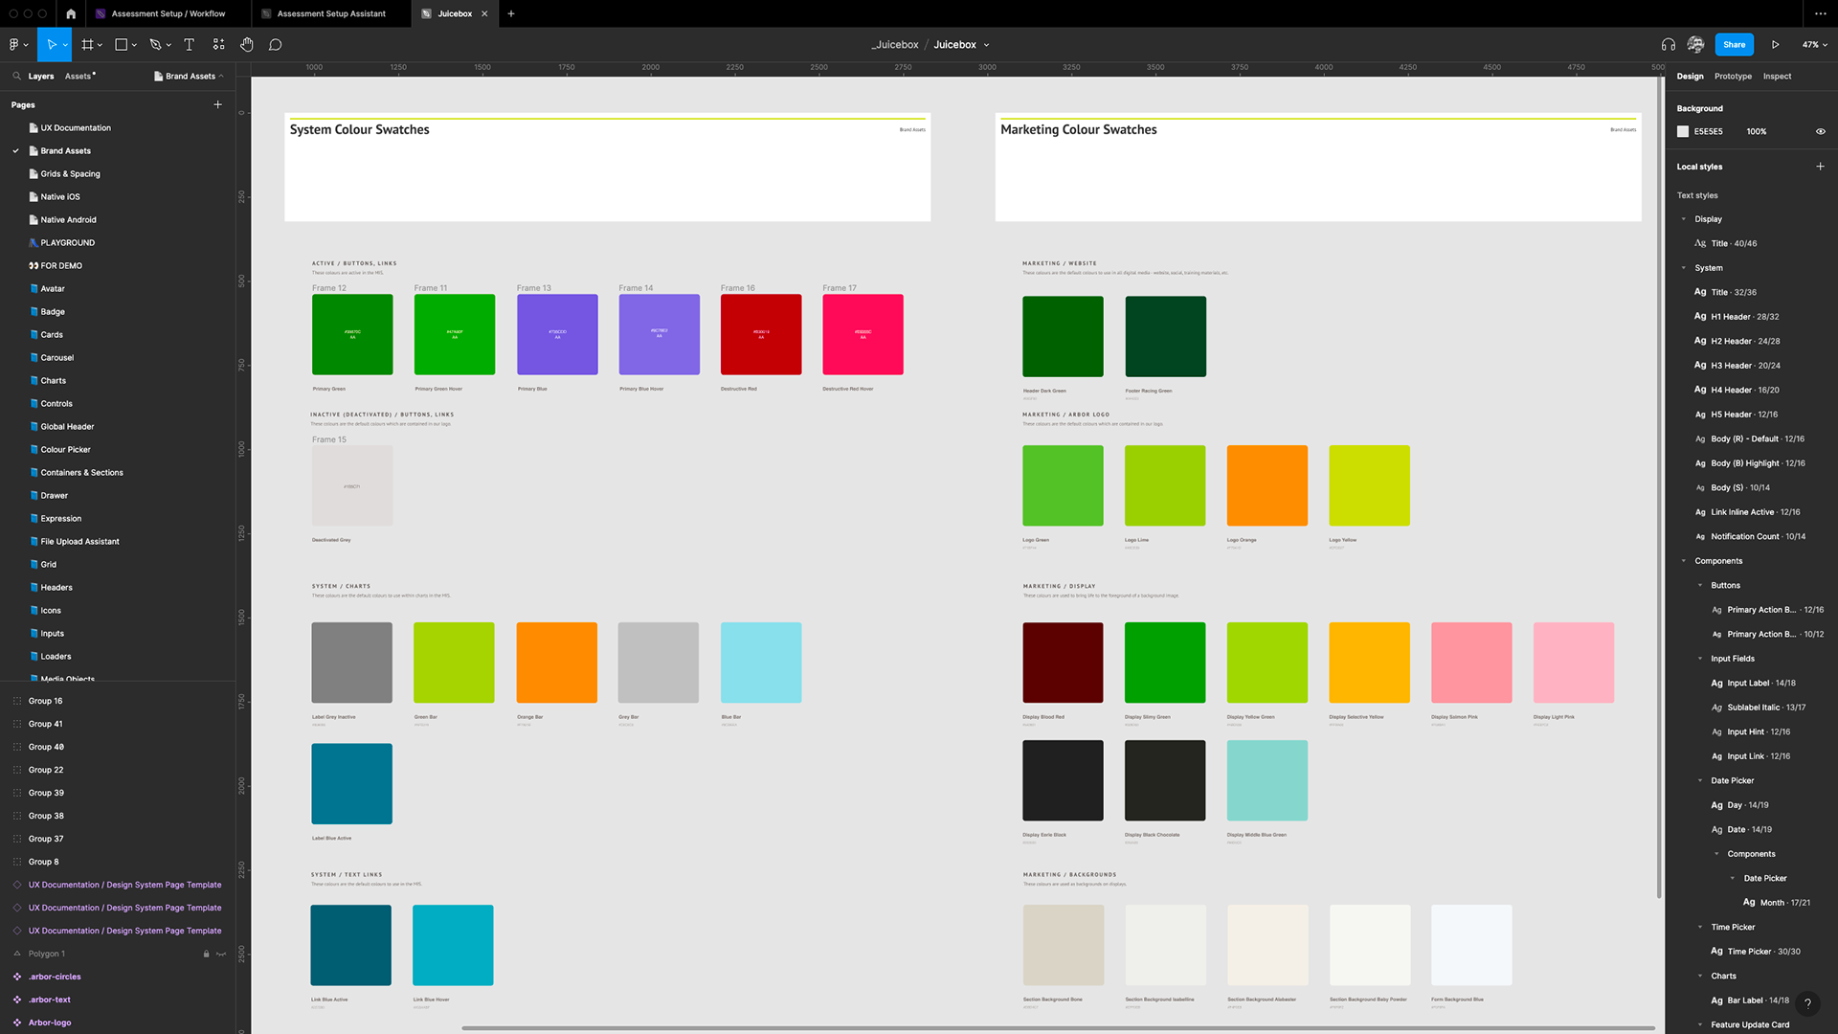Switch to Assessment Setup / Workflow tab
1838x1034 pixels.
click(168, 13)
